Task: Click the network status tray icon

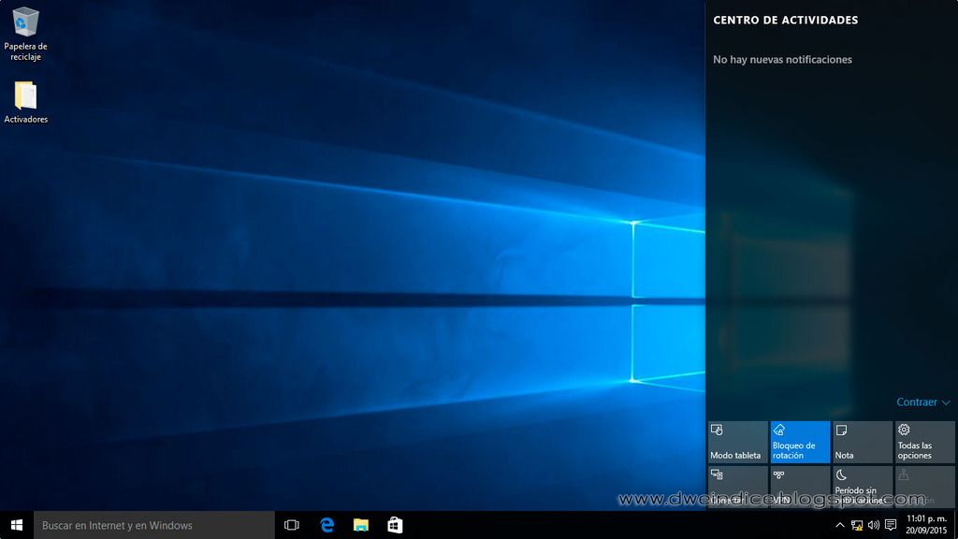Action: tap(856, 525)
